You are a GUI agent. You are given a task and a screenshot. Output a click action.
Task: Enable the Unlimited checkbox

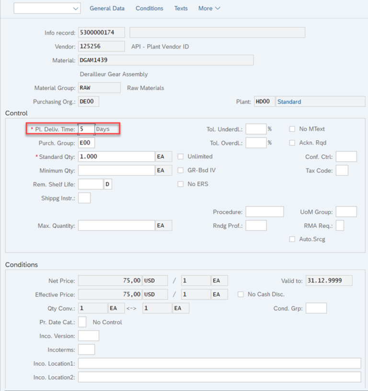click(x=181, y=156)
